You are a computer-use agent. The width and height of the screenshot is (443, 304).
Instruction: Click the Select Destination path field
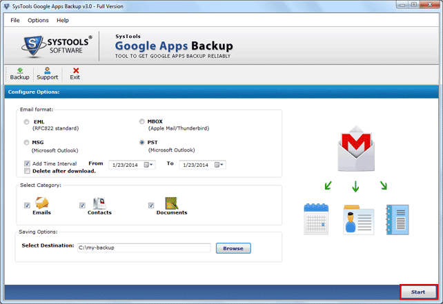(144, 247)
